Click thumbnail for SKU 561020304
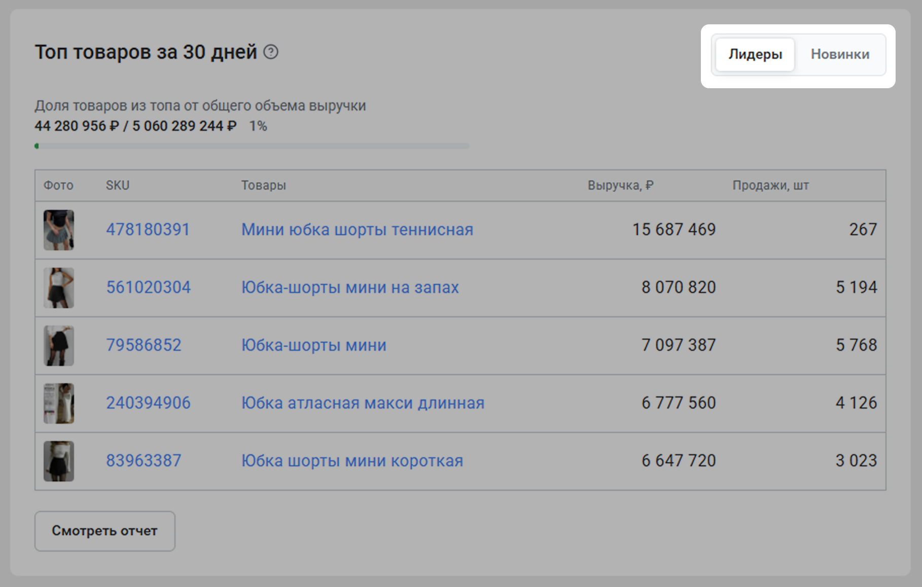This screenshot has width=922, height=587. (59, 288)
